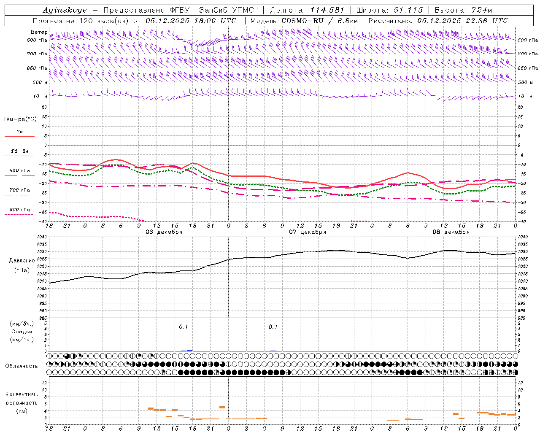
Task: Click the Td 2м dew point legend entry
Action: point(19,151)
